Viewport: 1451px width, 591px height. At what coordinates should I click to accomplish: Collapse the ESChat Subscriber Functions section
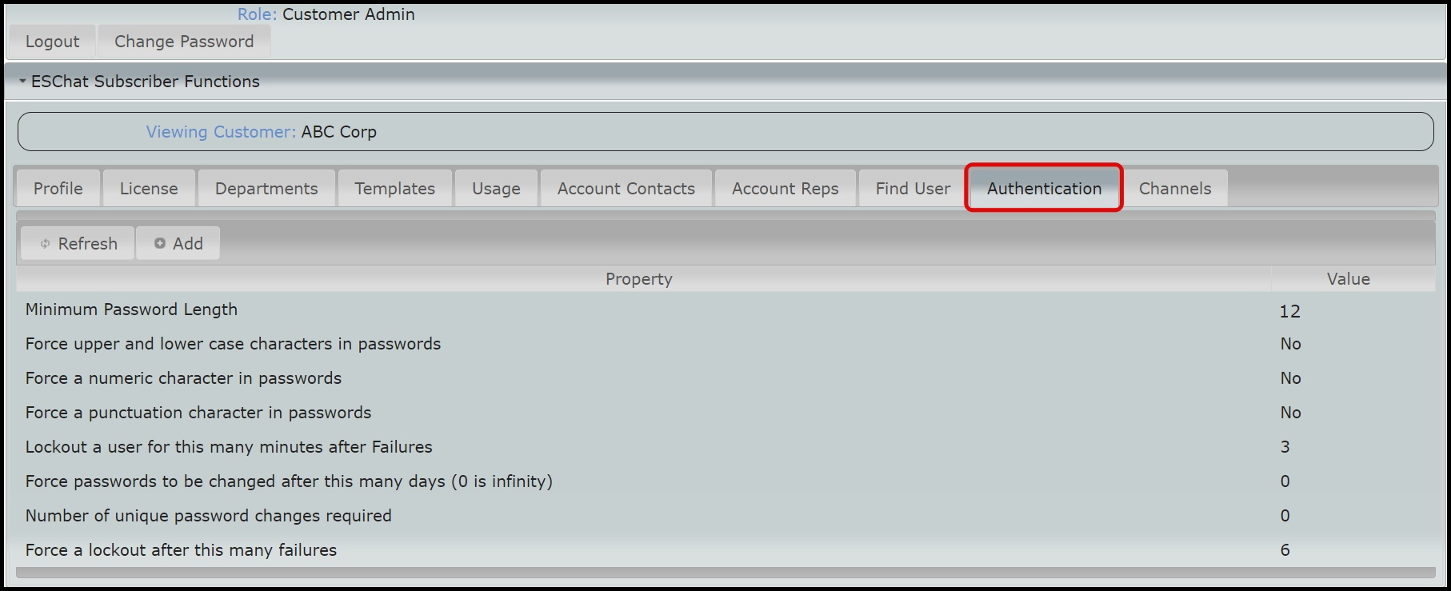20,81
